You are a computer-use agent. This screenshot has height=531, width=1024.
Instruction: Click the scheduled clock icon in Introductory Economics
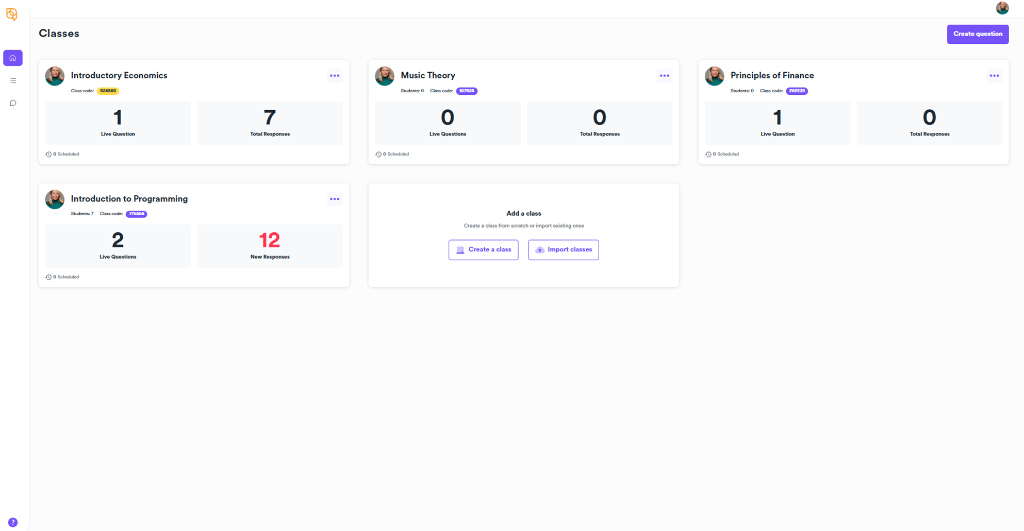[x=48, y=154]
